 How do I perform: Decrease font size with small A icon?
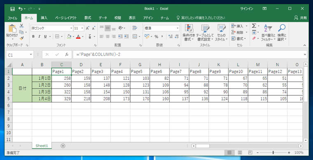coord(93,28)
